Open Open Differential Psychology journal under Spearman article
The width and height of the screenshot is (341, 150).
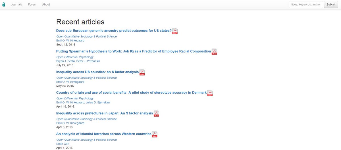(75, 57)
